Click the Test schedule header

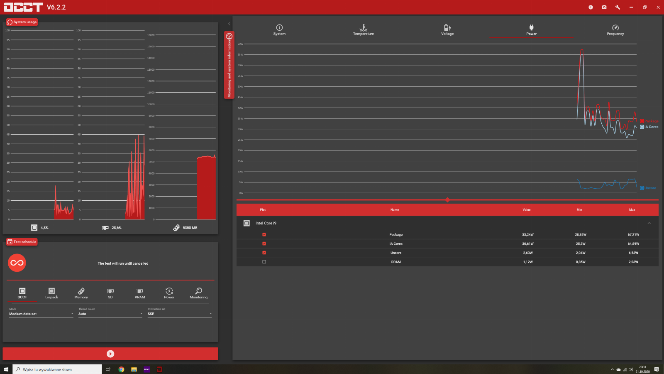tap(22, 242)
